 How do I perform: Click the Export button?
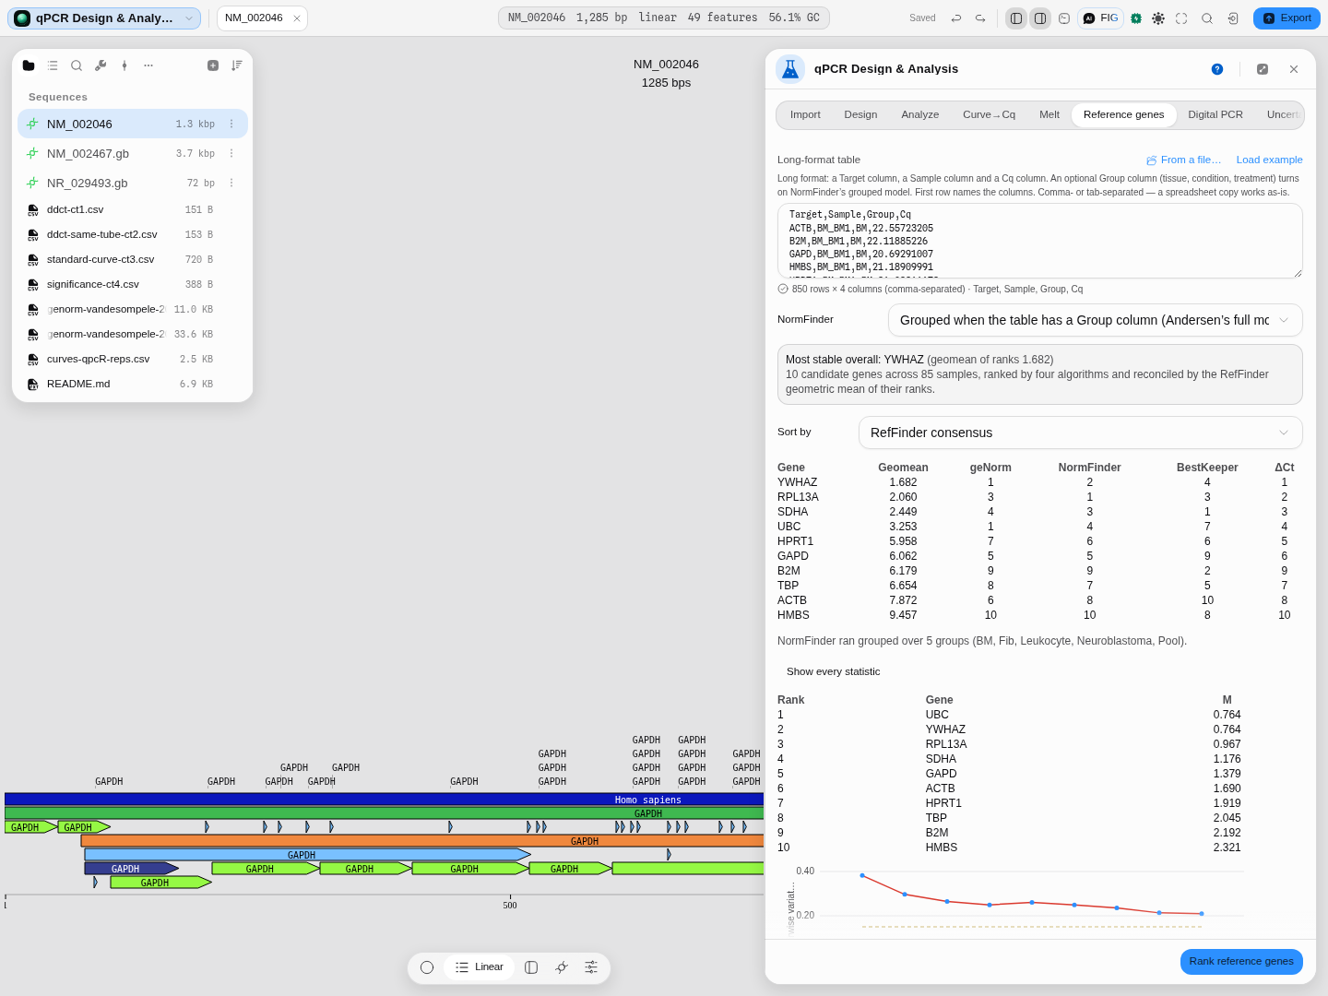pos(1286,18)
